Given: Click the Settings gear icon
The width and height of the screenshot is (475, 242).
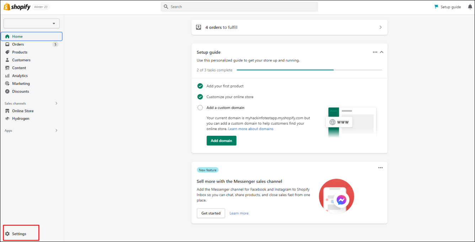Looking at the screenshot, I should click(x=7, y=234).
